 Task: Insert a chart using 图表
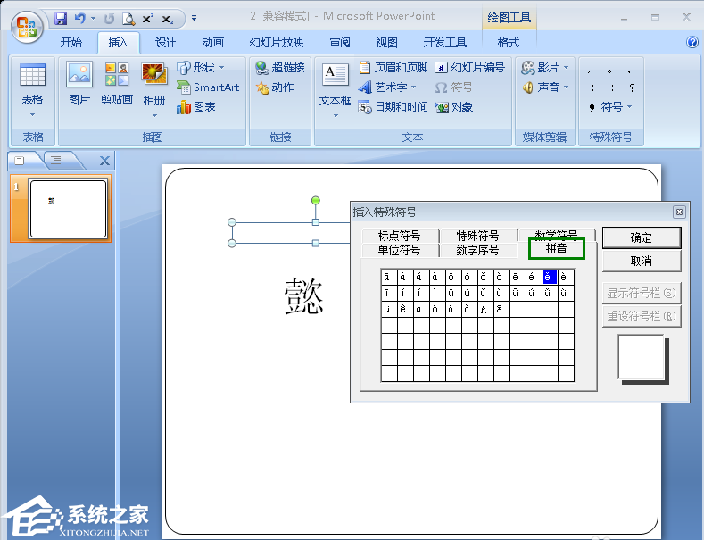coord(196,107)
